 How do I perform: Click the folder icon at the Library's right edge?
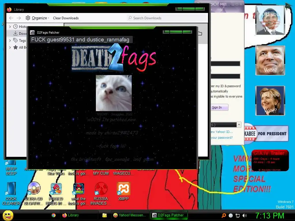click(x=200, y=34)
